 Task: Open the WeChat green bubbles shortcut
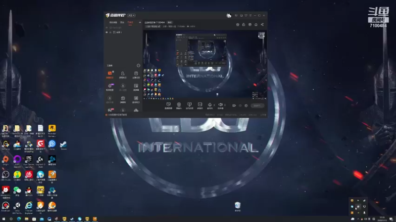[17, 191]
